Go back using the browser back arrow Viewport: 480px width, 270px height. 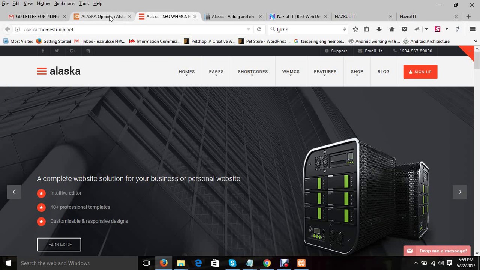[x=7, y=29]
